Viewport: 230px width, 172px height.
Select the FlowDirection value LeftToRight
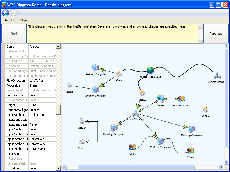pyautogui.click(x=42, y=81)
